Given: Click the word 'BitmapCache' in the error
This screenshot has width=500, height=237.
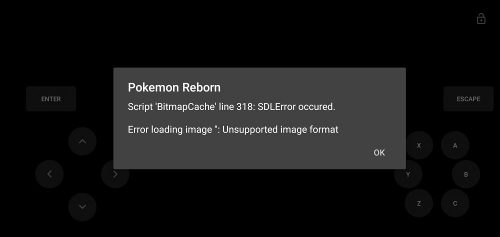Looking at the screenshot, I should pos(186,107).
